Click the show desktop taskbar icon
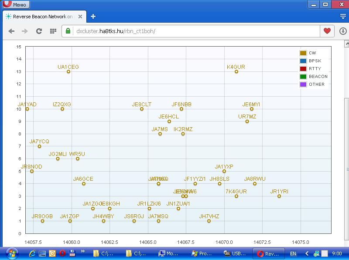 (42, 253)
